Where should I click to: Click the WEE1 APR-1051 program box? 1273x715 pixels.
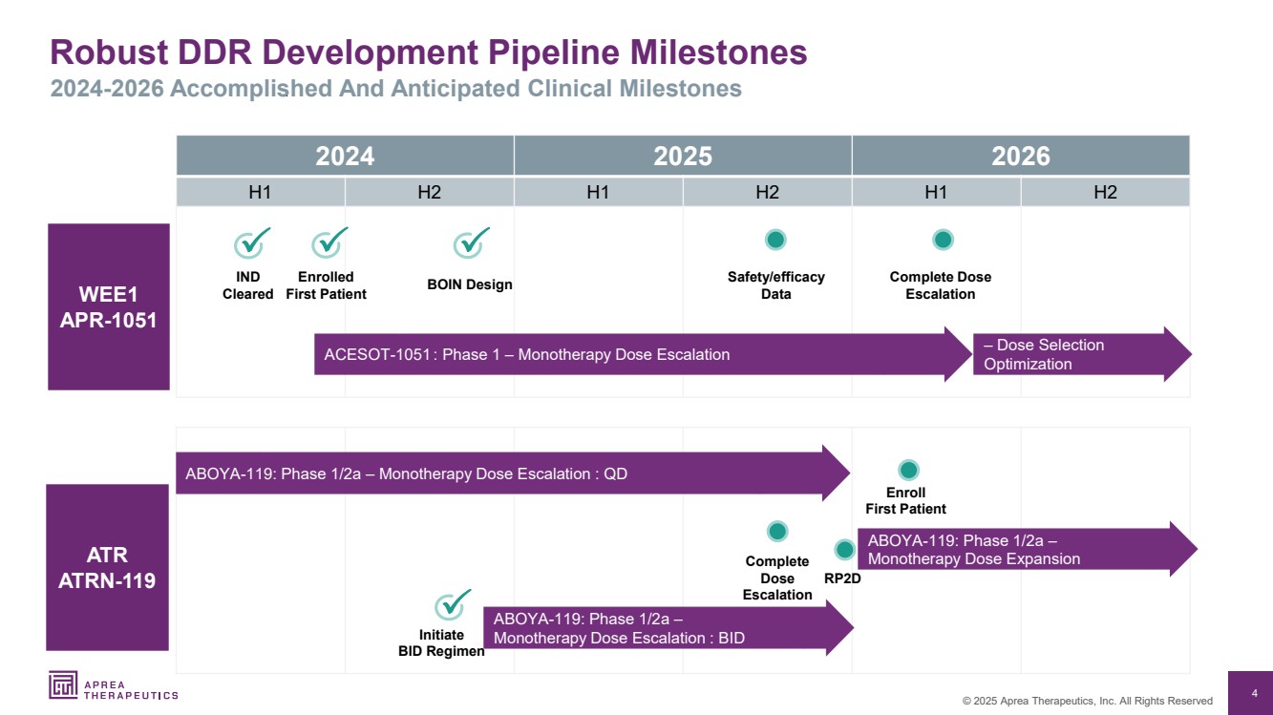[x=109, y=306]
